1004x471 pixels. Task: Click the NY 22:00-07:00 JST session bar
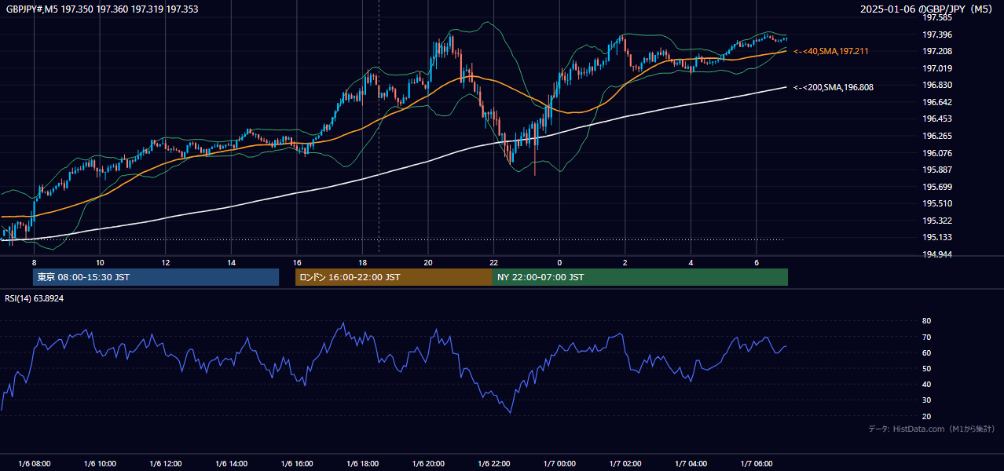click(x=640, y=277)
